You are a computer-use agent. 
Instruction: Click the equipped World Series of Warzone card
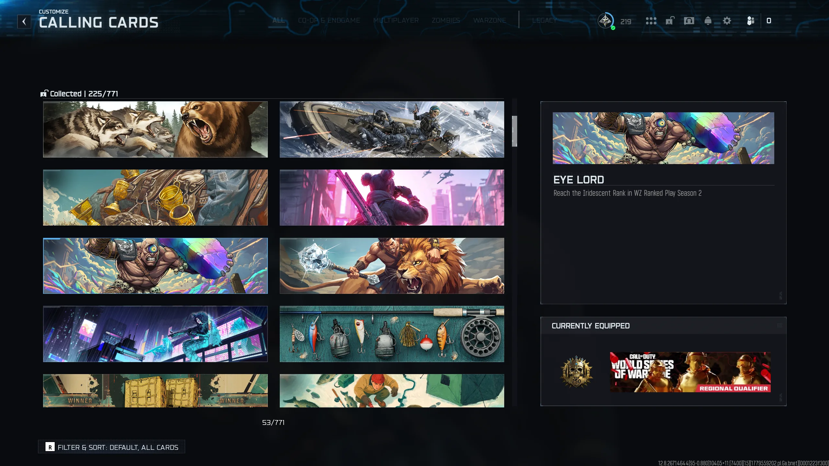click(x=690, y=372)
